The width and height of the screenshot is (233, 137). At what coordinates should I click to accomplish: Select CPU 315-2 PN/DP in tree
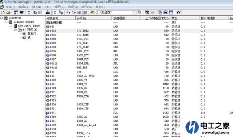[x=29, y=26]
